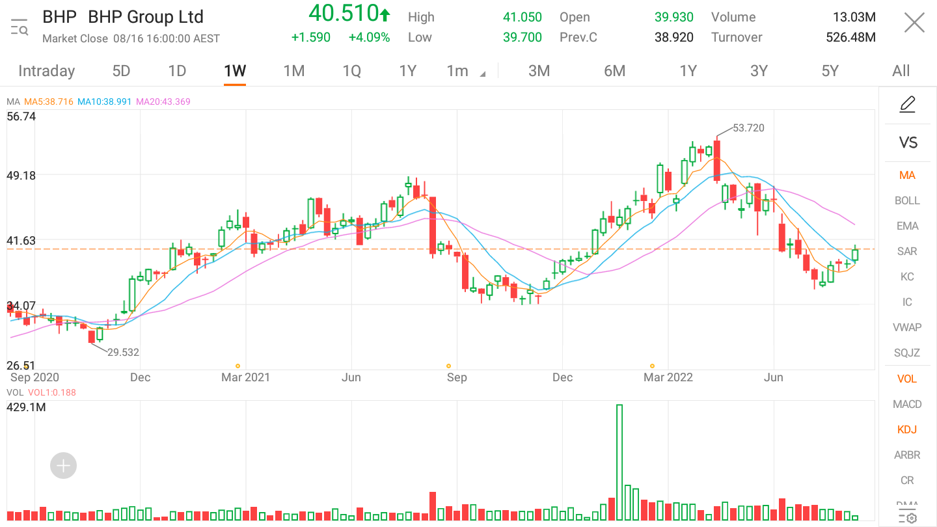This screenshot has height=527, width=937.
Task: Click the current price 40.510
Action: (344, 13)
